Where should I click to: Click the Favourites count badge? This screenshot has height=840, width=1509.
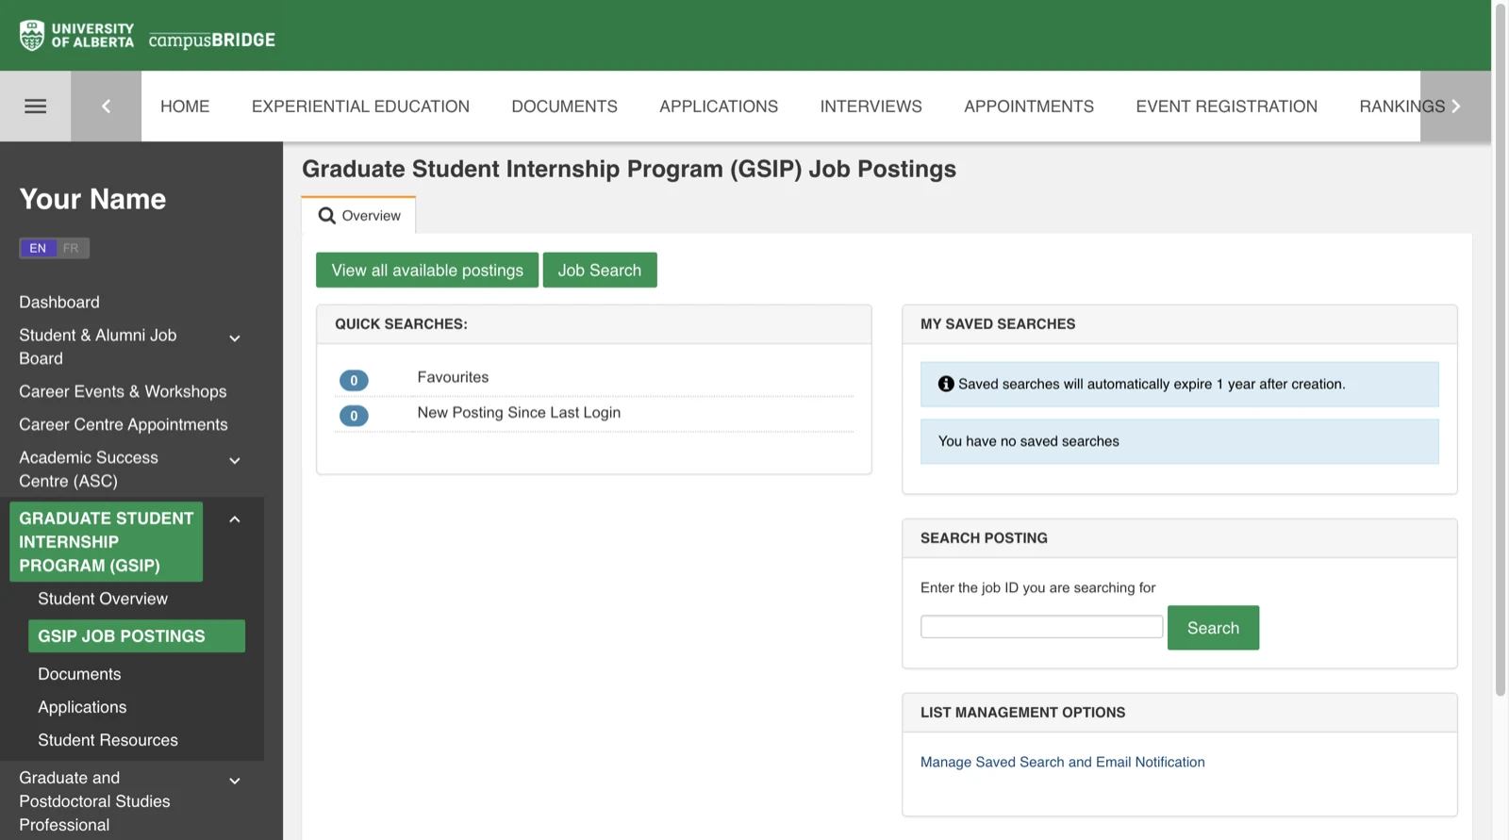click(x=354, y=380)
